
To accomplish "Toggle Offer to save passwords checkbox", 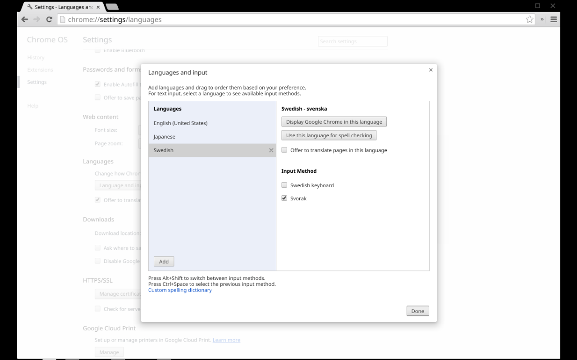I will click(x=97, y=97).
